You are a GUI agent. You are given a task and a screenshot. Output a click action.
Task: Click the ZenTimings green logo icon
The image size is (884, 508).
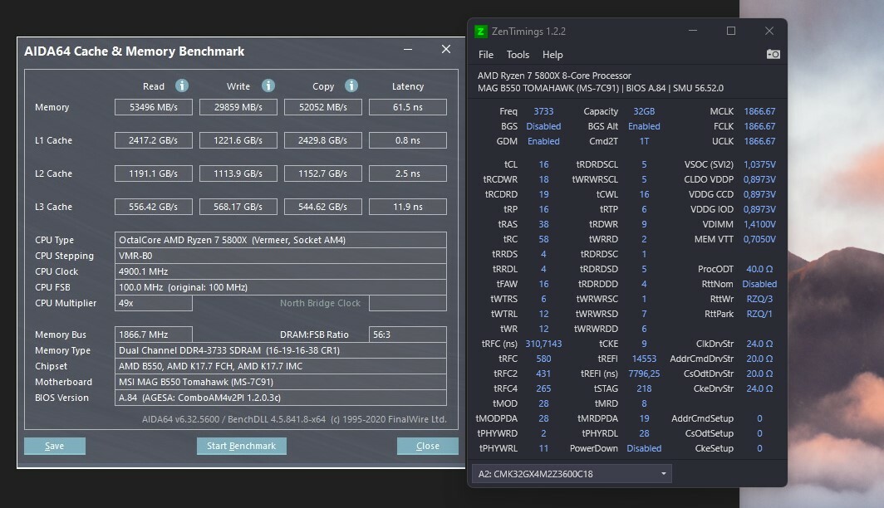481,32
